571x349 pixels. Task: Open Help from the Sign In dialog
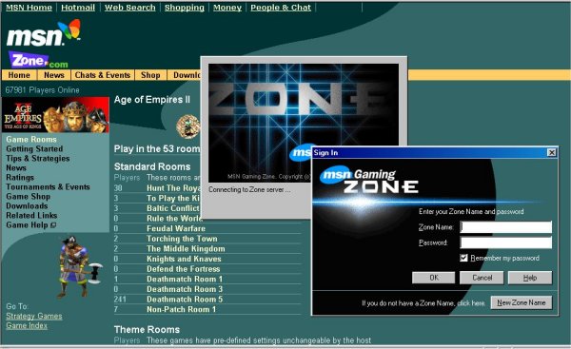pyautogui.click(x=530, y=278)
